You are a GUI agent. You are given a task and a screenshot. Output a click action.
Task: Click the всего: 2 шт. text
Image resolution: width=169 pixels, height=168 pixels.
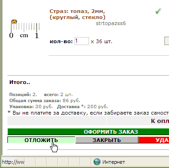click(58, 95)
